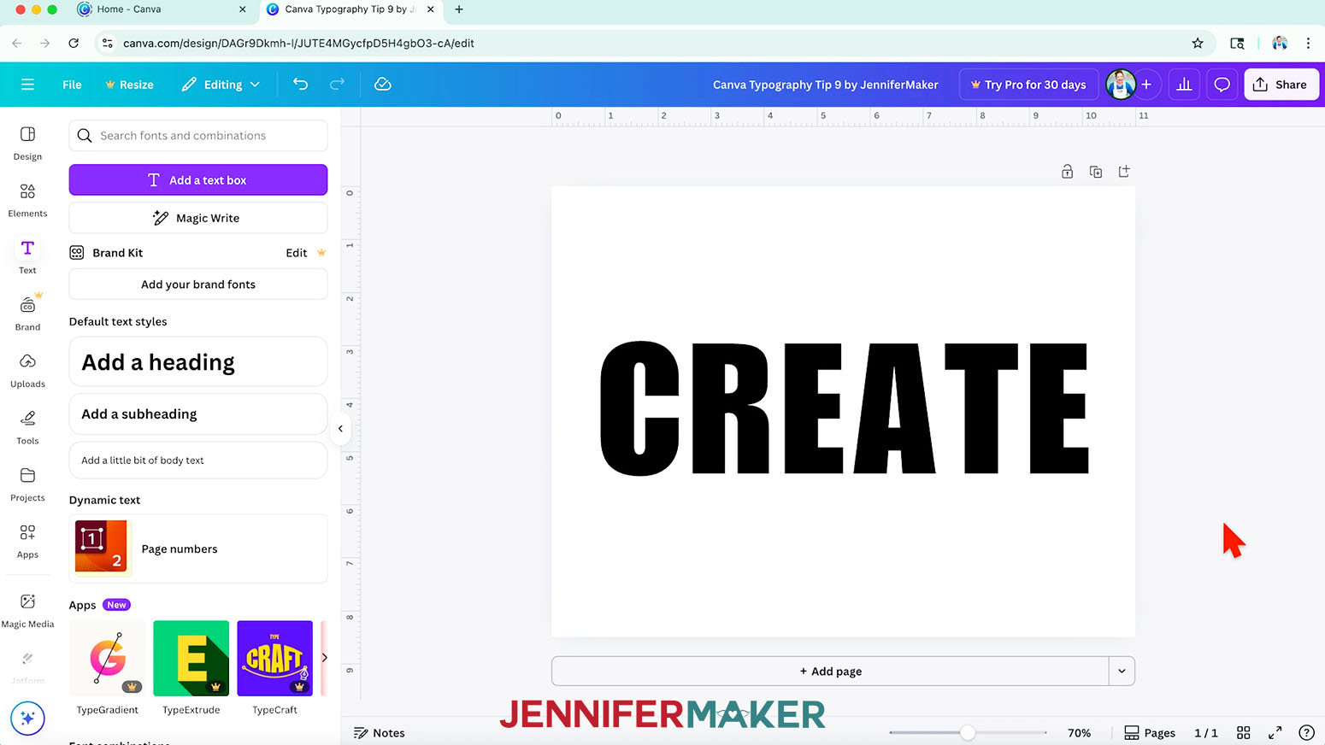Screen dimensions: 1325x745
Task: Open the Projects panel
Action: pyautogui.click(x=27, y=484)
